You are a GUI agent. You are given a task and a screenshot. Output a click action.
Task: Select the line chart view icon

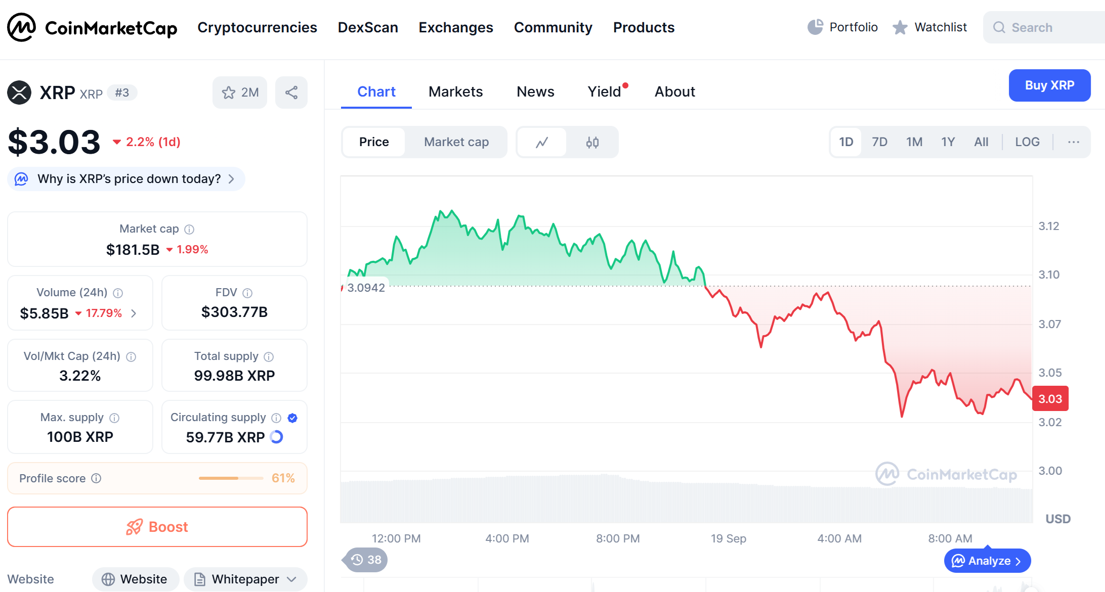541,143
